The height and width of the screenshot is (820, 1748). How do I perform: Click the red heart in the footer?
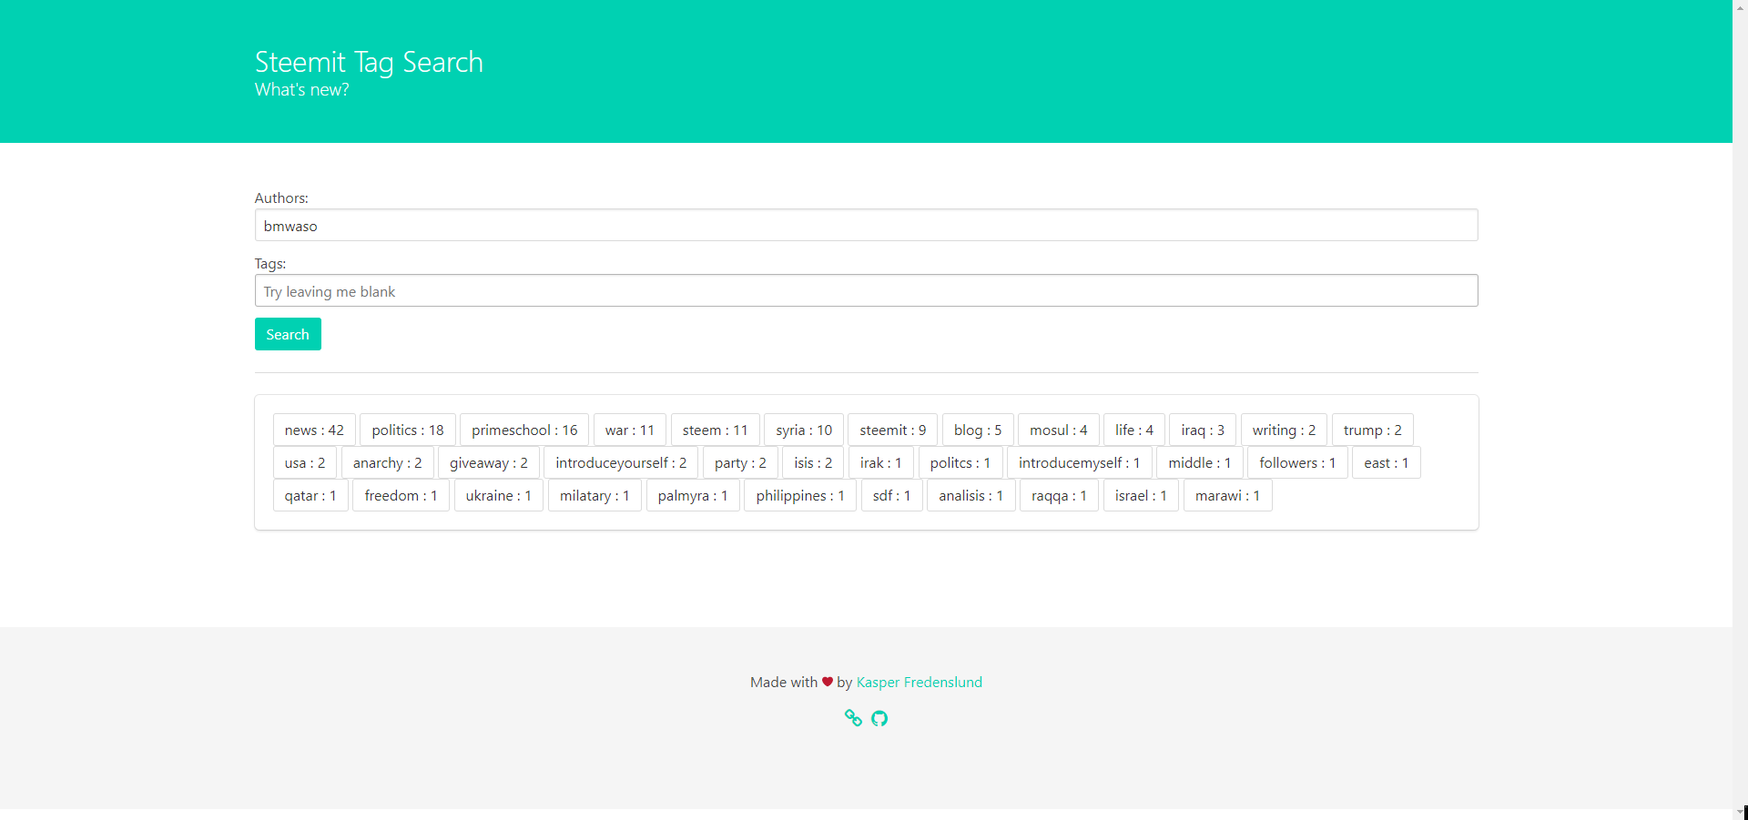coord(828,682)
